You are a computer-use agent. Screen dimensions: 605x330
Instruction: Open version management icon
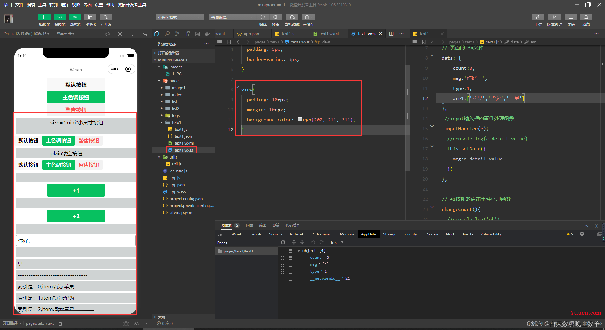555,17
